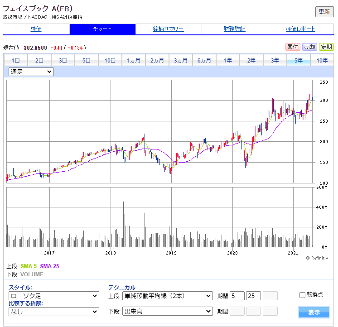
Task: Select the 2日 chart range
Action: 39,60
